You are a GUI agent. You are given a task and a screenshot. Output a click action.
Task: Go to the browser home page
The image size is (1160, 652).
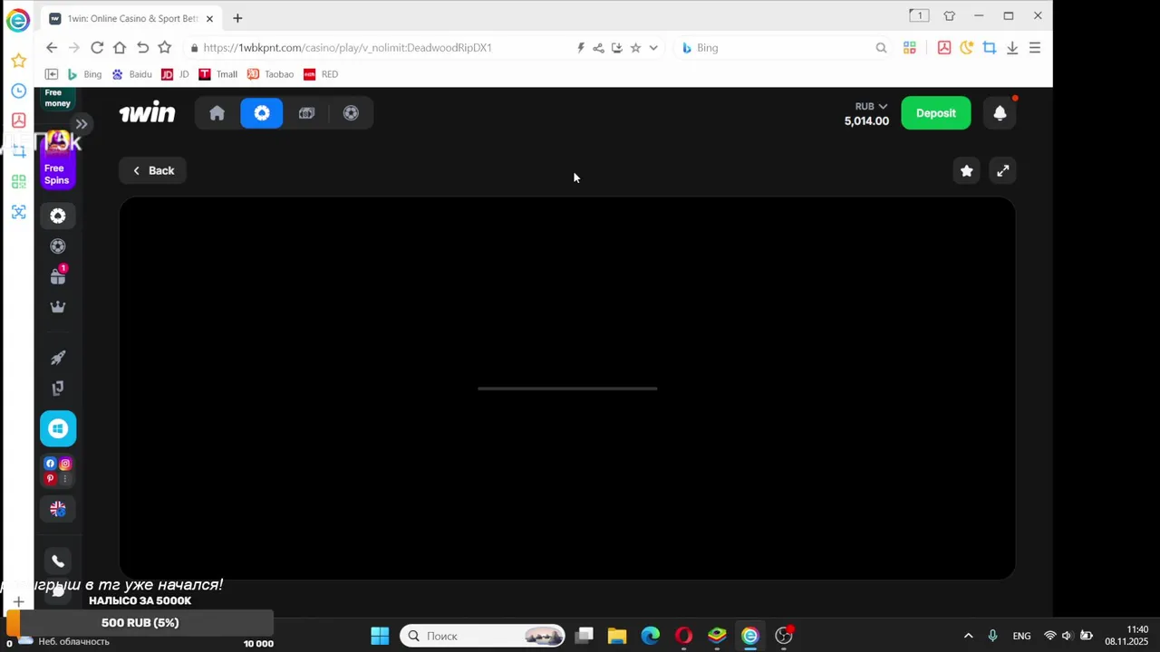[120, 47]
